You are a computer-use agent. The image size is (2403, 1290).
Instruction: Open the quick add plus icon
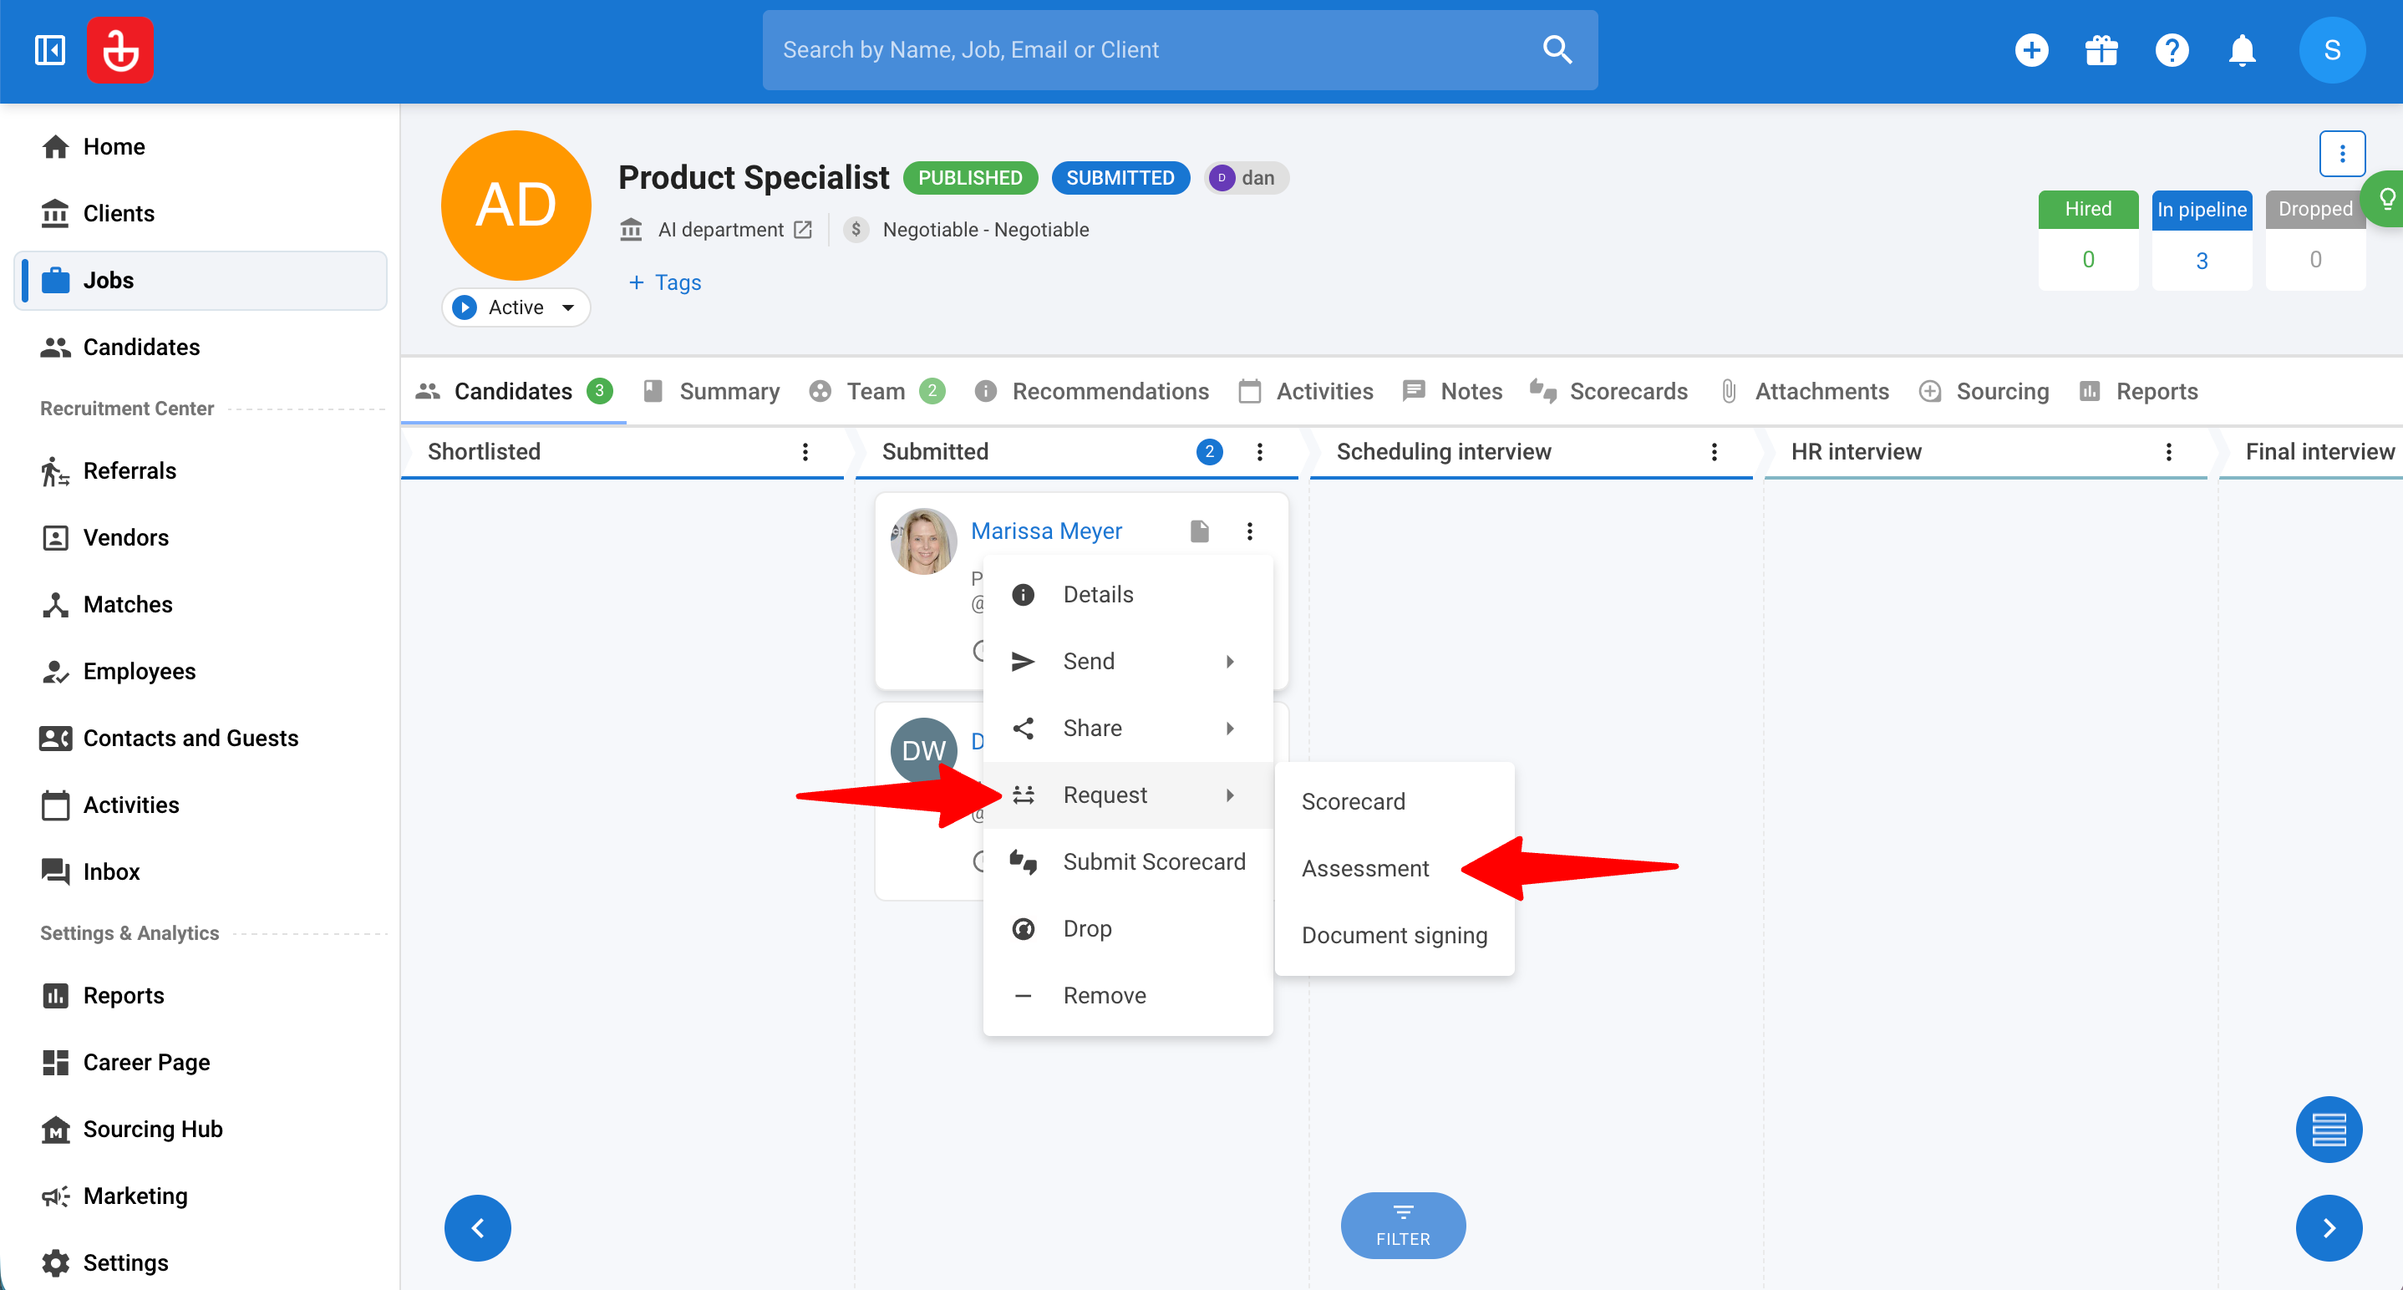pyautogui.click(x=2031, y=49)
